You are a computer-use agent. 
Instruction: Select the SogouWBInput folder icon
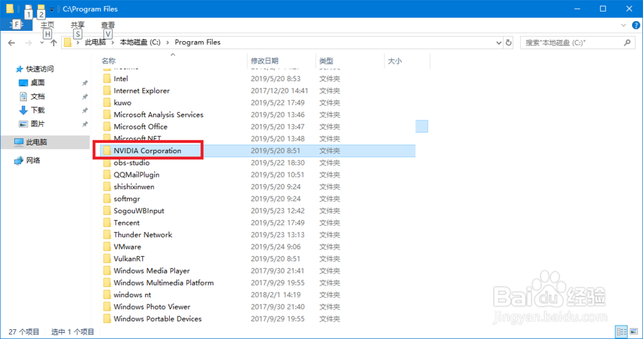point(107,210)
